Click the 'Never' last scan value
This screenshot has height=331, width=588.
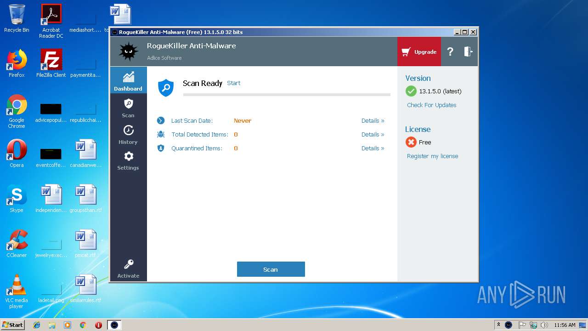tap(243, 121)
